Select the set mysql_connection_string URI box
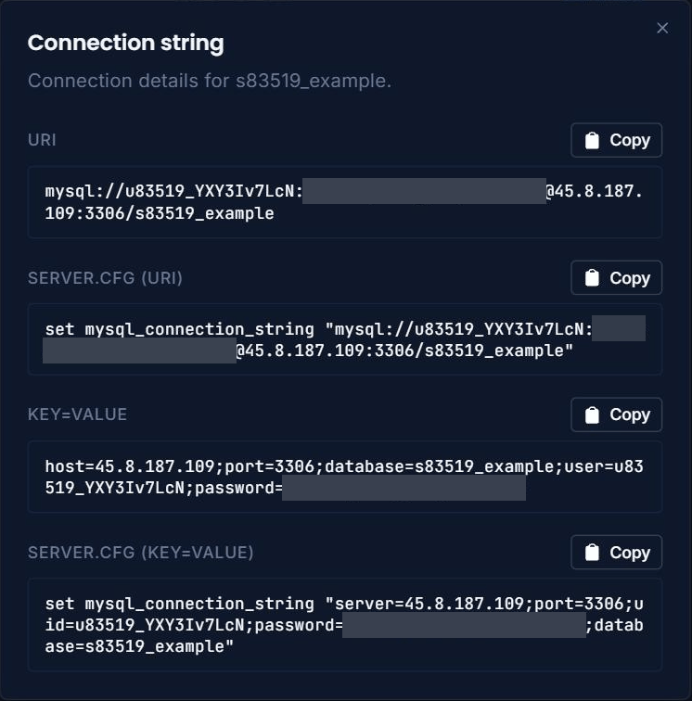The width and height of the screenshot is (692, 701). coord(345,339)
